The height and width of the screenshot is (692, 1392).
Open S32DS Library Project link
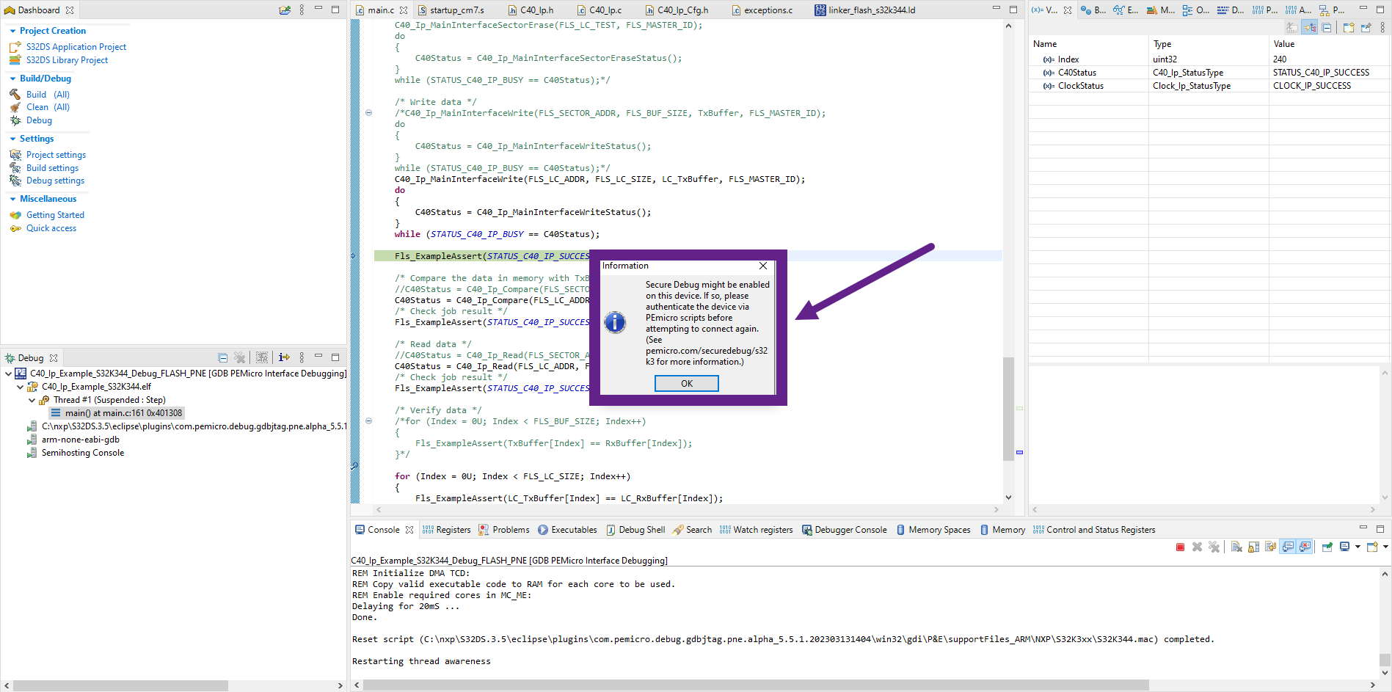click(67, 60)
